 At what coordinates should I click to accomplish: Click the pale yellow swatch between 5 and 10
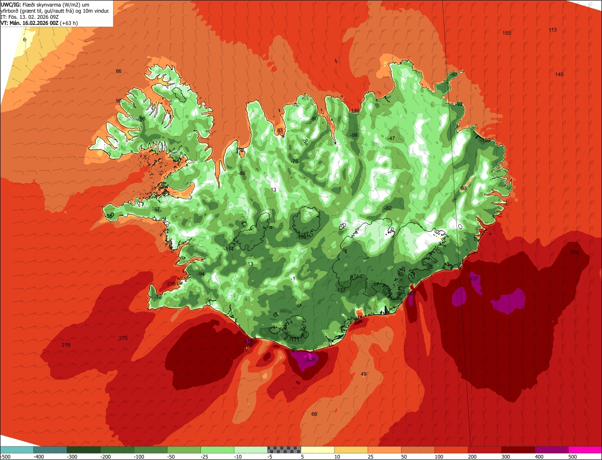click(x=317, y=450)
